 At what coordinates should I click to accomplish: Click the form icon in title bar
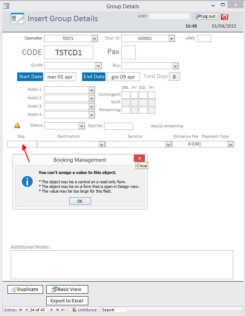click(x=6, y=6)
